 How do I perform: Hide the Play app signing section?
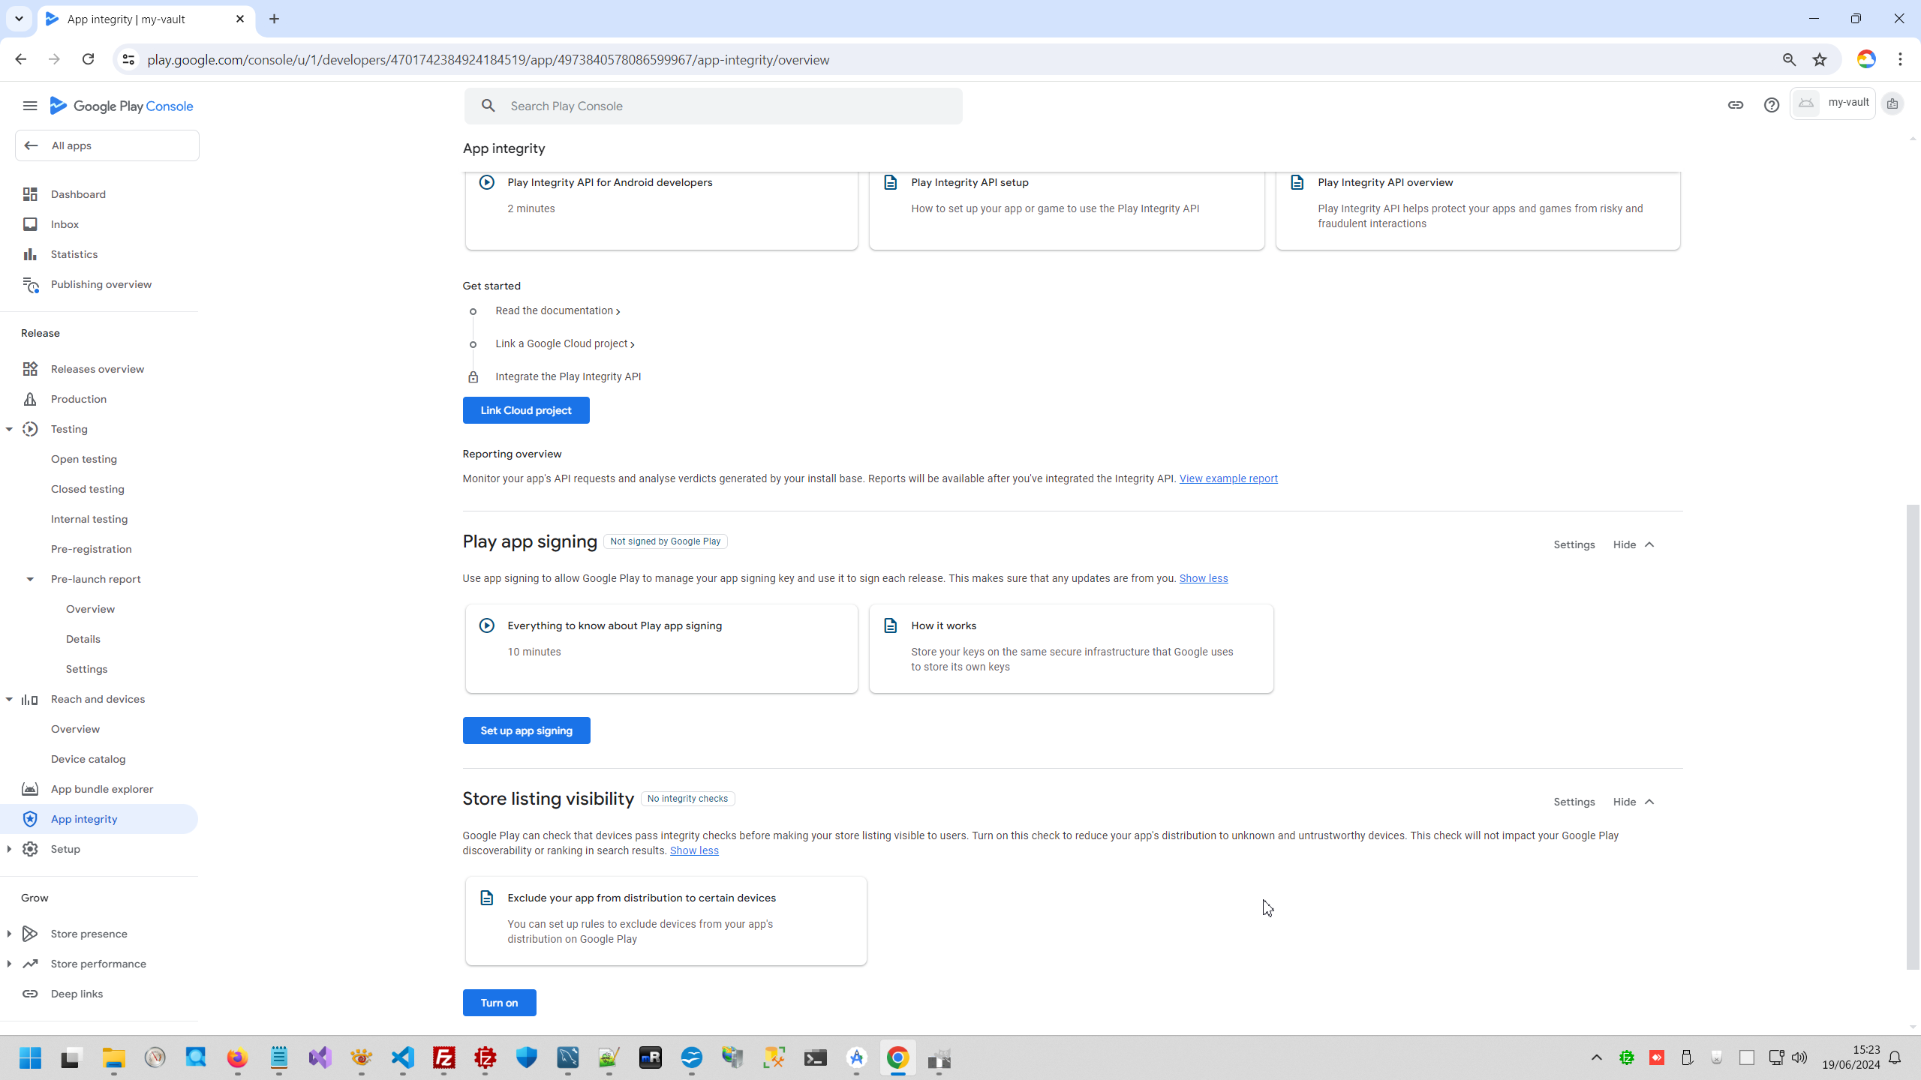1633,544
